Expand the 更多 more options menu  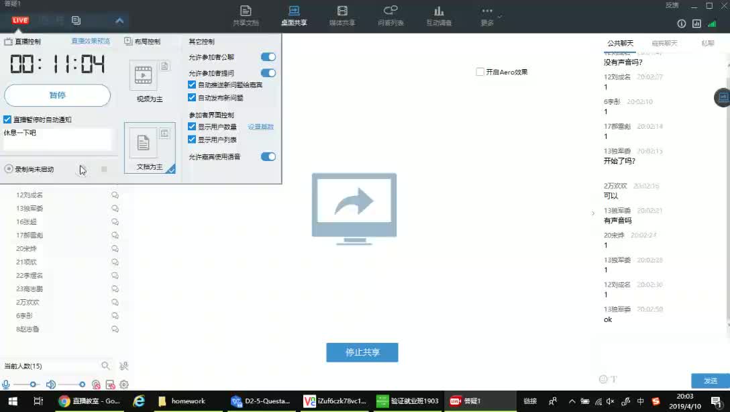[x=487, y=15]
